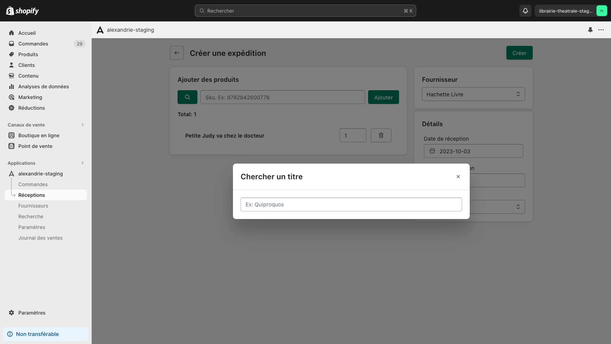This screenshot has height=344, width=611.
Task: Open Fournisseur Hachette Livre dropdown
Action: click(474, 94)
